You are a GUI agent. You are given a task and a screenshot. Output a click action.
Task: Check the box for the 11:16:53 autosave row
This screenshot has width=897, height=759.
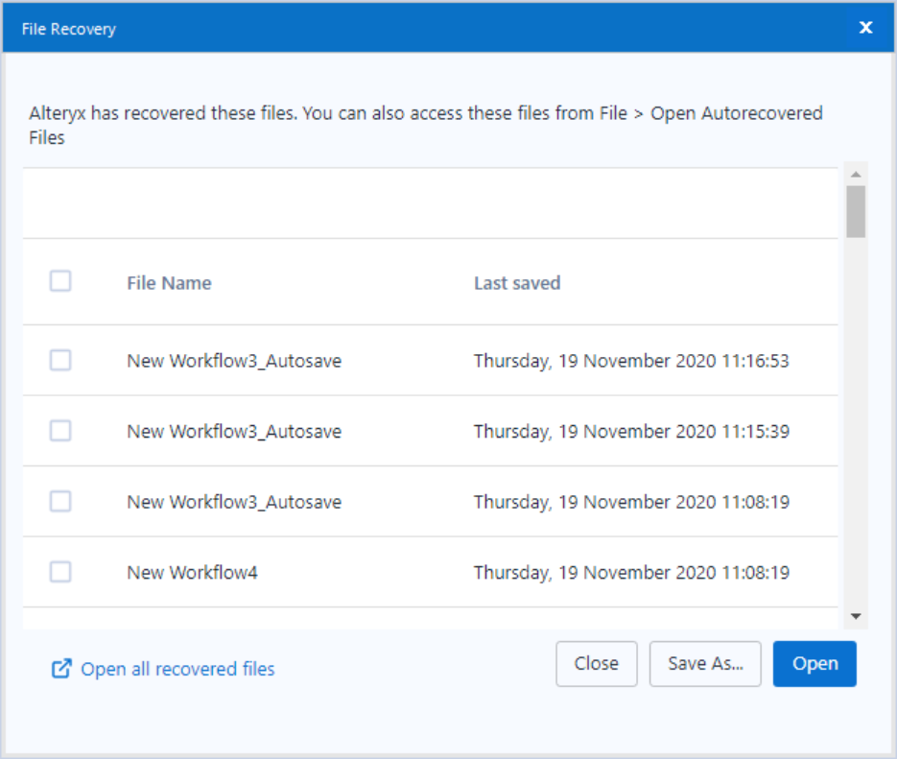coord(60,361)
